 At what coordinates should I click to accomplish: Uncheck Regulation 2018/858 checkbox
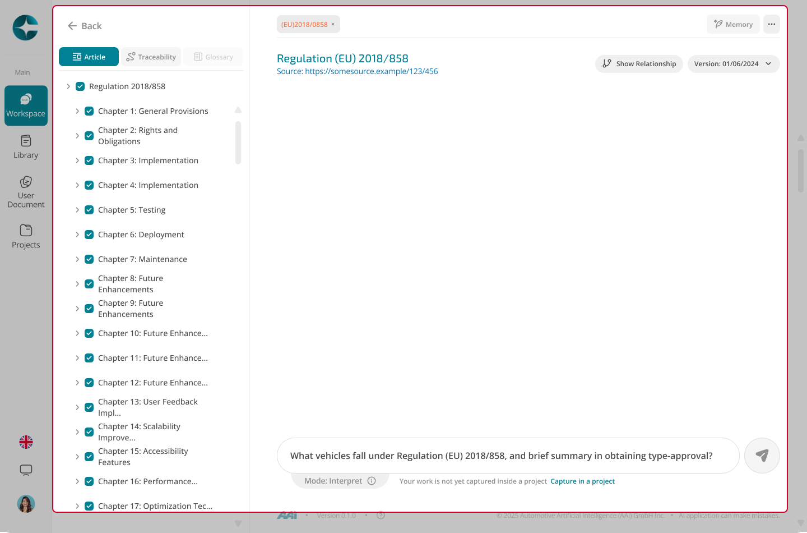(x=80, y=86)
